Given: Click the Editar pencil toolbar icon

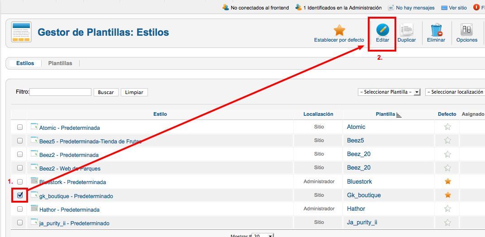Looking at the screenshot, I should point(383,30).
